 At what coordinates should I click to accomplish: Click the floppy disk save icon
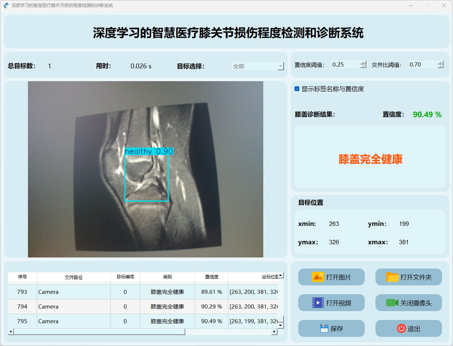(x=324, y=328)
